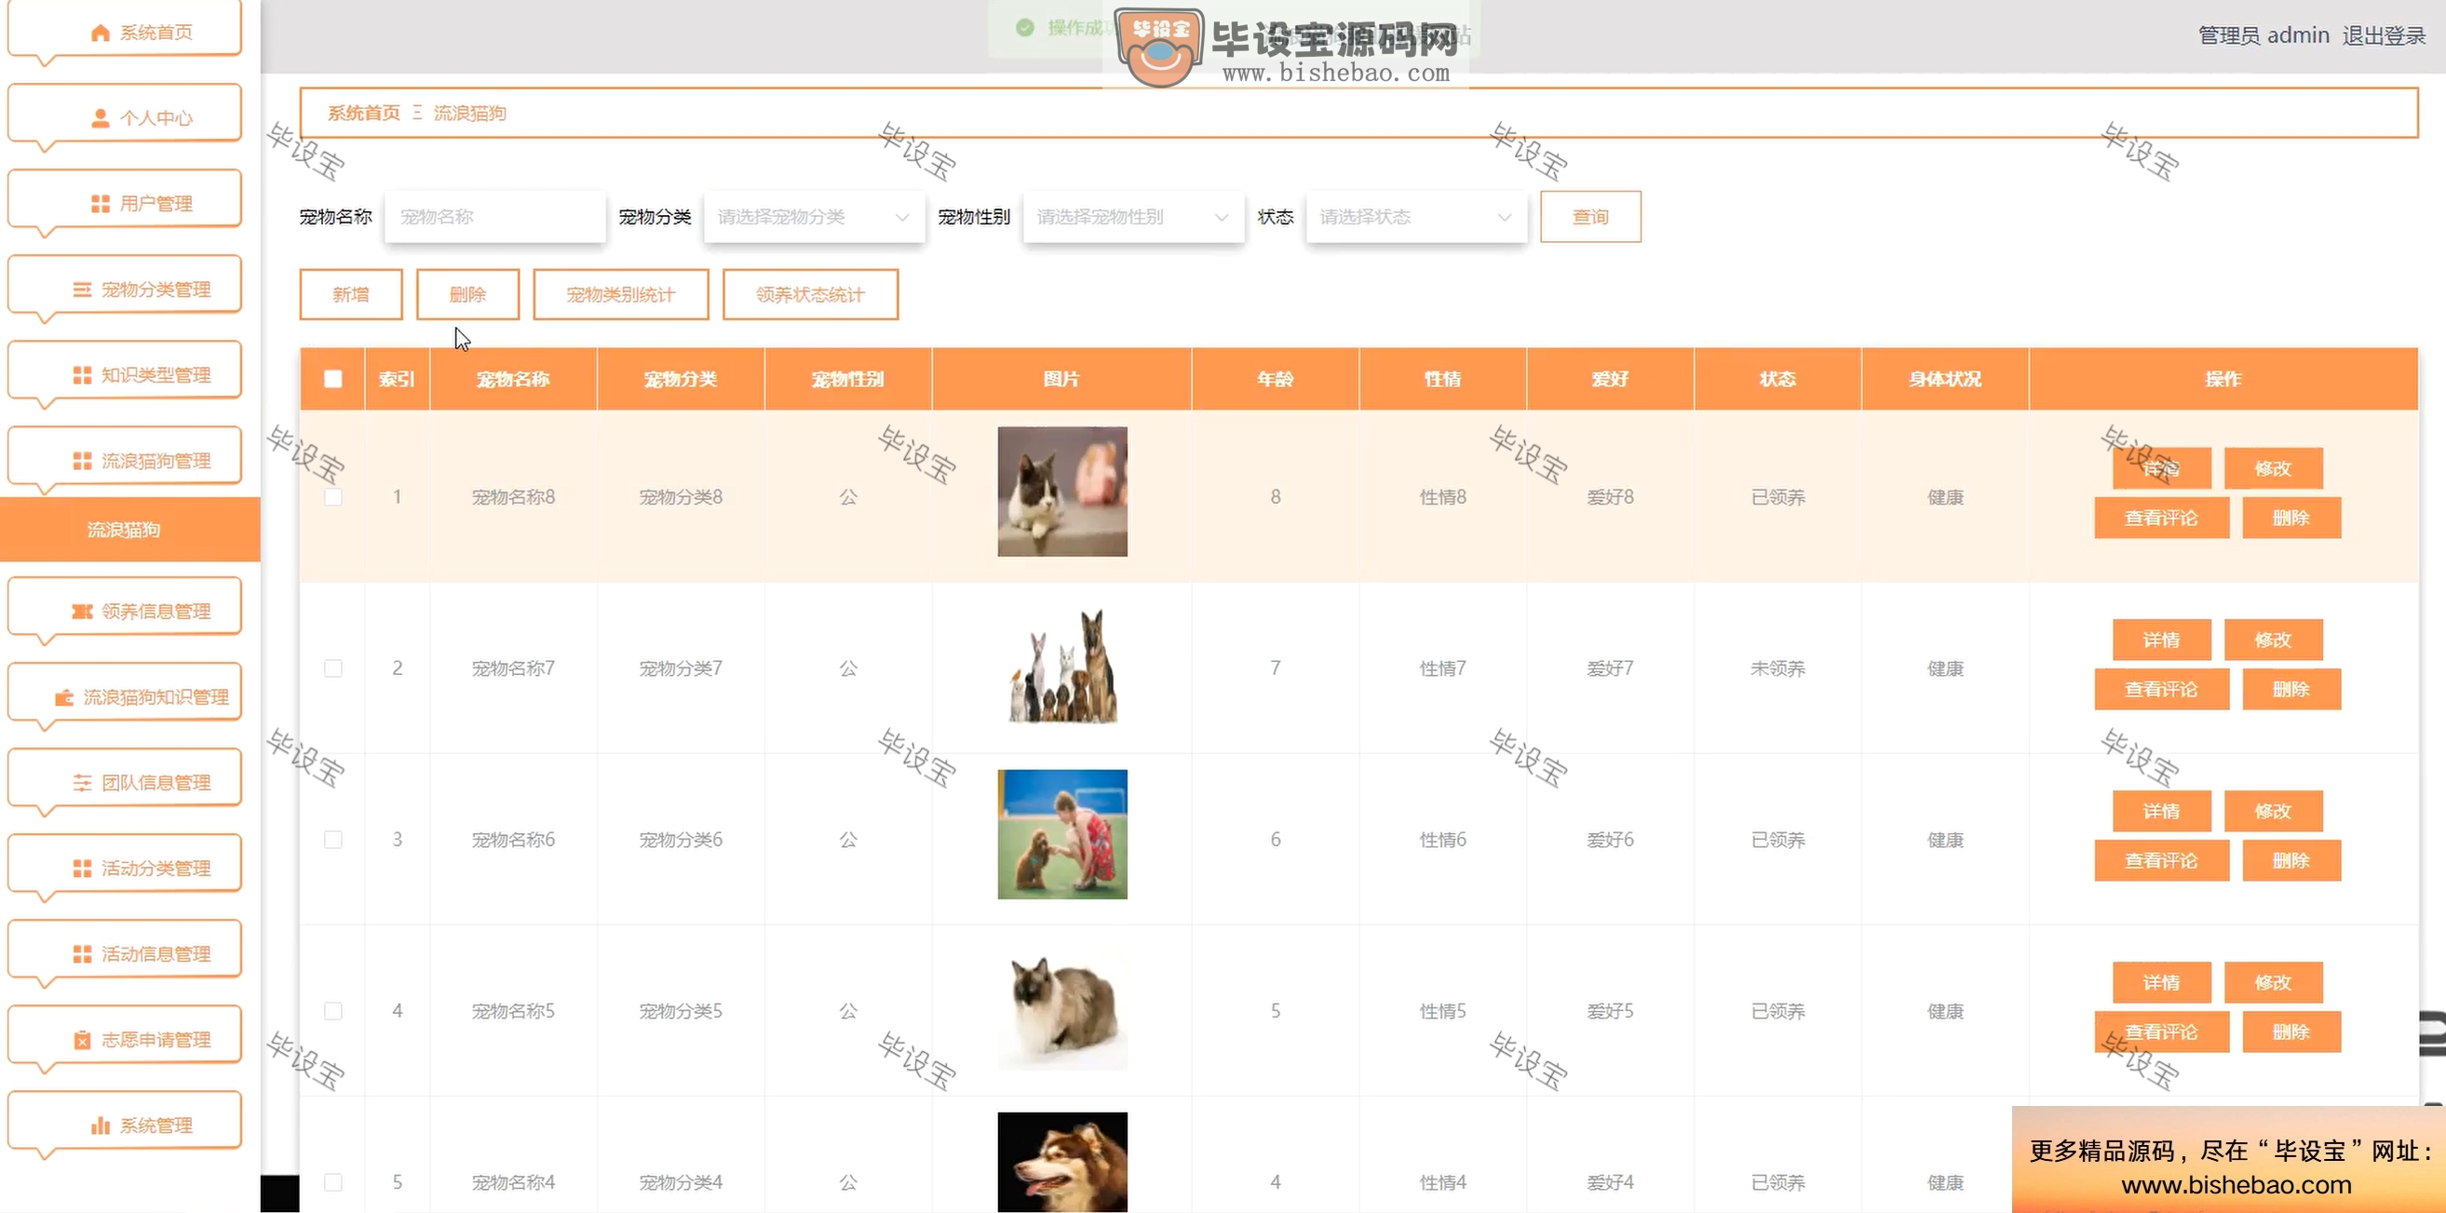This screenshot has height=1213, width=2446.
Task: Click the 未领养 status cell
Action: point(1777,668)
